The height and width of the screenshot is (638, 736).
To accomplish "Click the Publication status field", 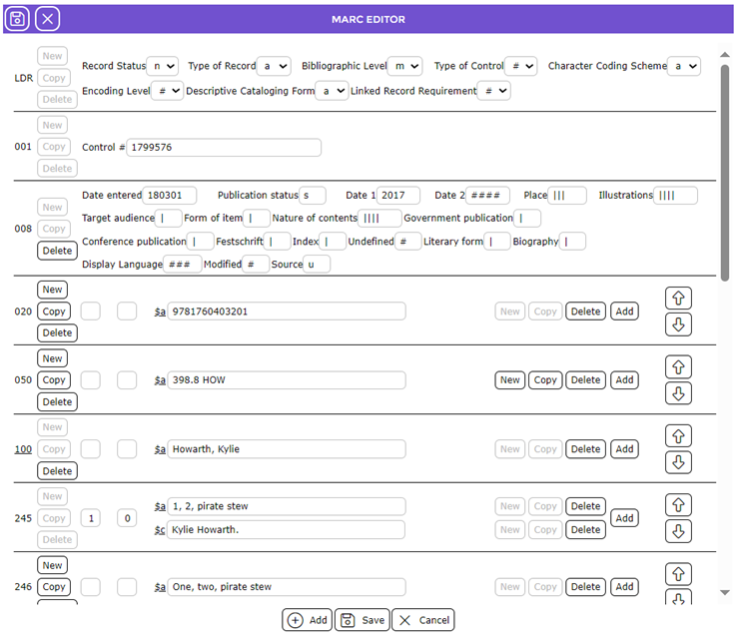I will tap(313, 195).
